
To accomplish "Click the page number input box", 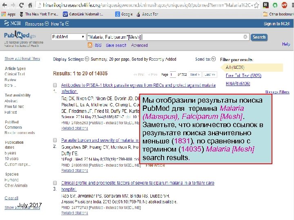I will click(173, 75).
